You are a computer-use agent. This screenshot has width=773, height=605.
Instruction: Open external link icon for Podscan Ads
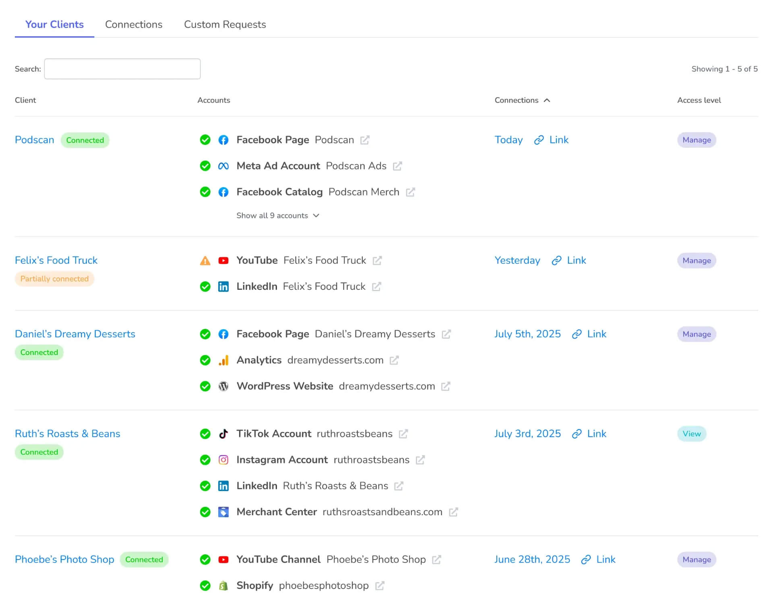pos(397,166)
